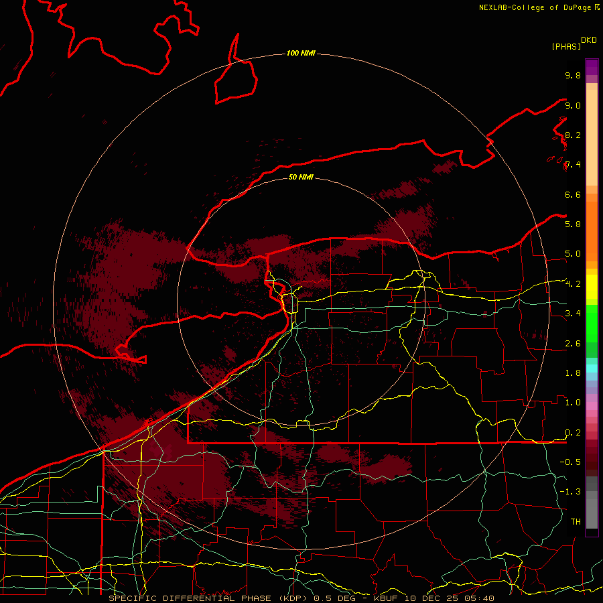The image size is (603, 603).
Task: Click the TH label at the color bar bottom
Action: click(576, 522)
